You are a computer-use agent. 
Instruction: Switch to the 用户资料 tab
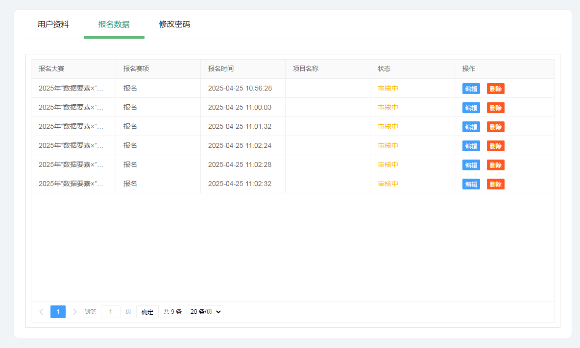[53, 24]
